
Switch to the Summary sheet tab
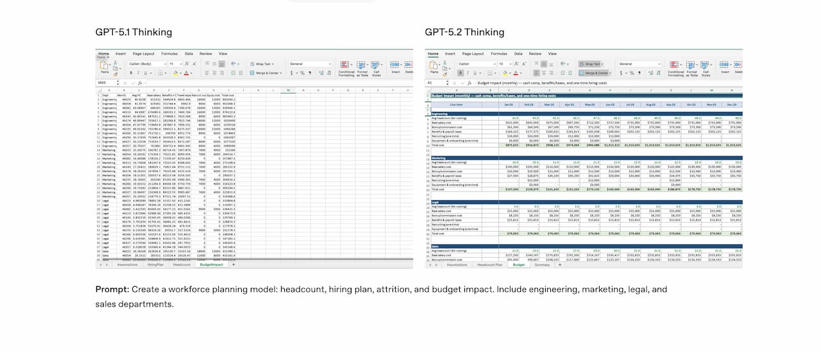(542, 264)
